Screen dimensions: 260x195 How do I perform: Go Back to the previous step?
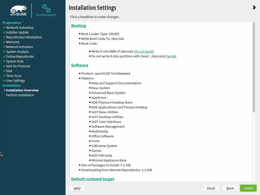pyautogui.click(x=230, y=188)
